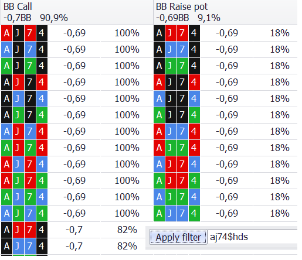Screen dimensions: 302x260
Task: Select BB Call hand blue A, red J, blue 7, red 4
Action: click(24, 131)
